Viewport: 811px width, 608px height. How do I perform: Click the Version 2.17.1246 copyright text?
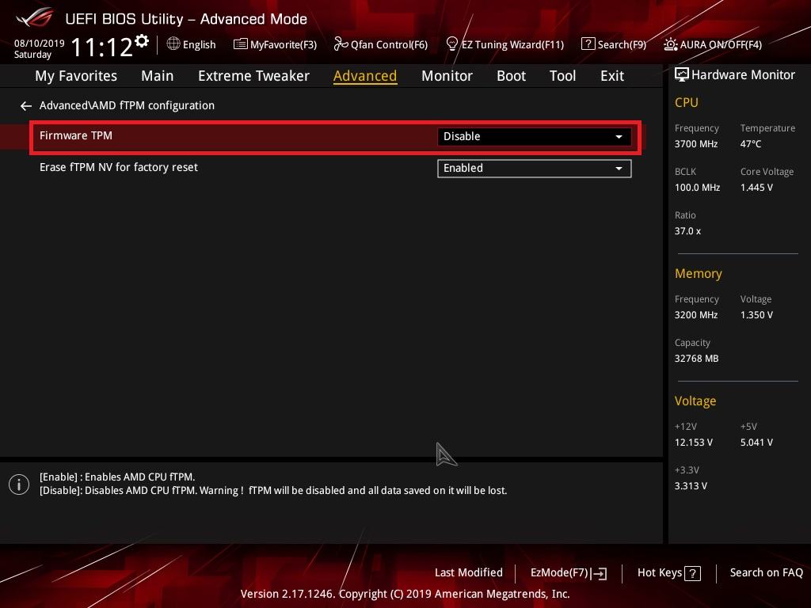tap(405, 594)
